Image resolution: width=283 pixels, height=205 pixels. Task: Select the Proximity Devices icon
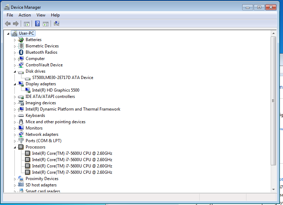click(21, 179)
